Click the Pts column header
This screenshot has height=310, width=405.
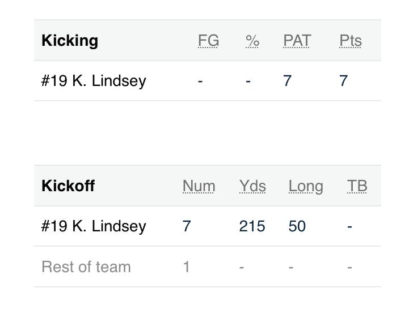point(351,41)
